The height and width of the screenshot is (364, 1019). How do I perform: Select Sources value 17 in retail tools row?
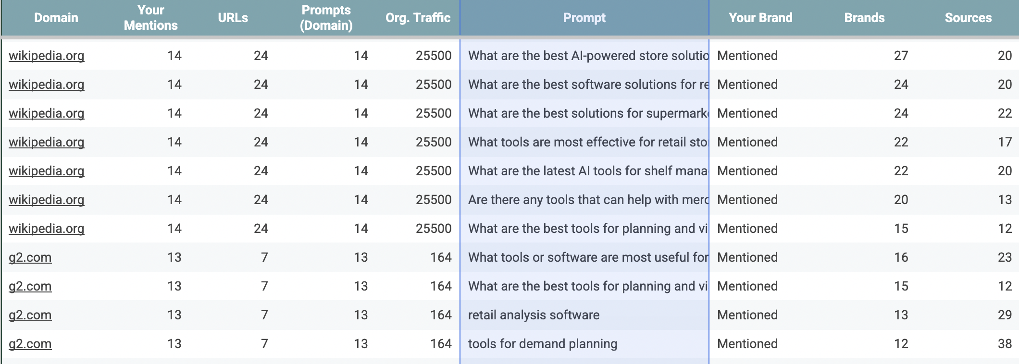1005,142
